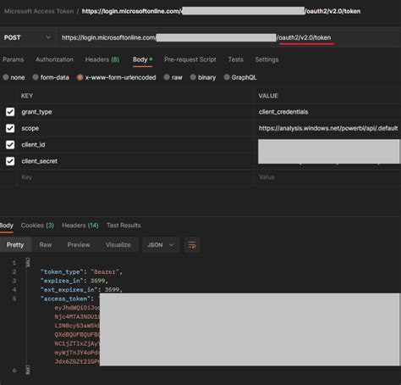
Task: Open the JSON format dropdown
Action: pyautogui.click(x=160, y=245)
